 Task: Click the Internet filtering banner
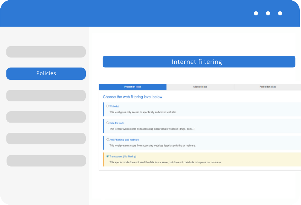click(199, 62)
